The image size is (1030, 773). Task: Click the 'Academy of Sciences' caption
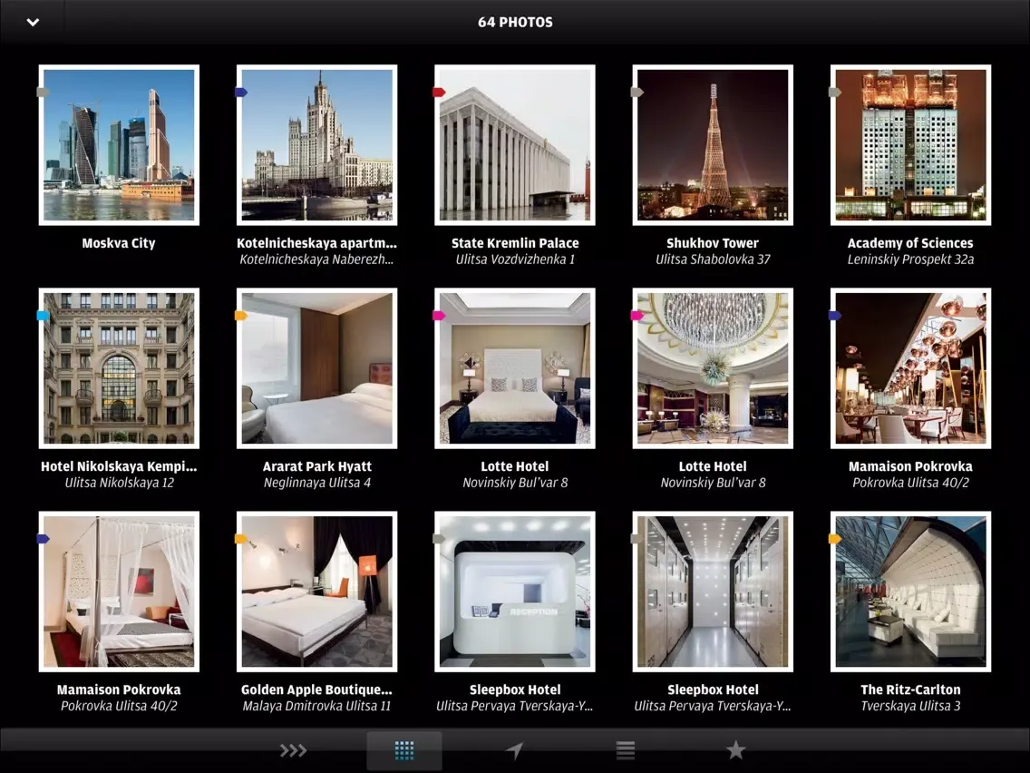[910, 243]
